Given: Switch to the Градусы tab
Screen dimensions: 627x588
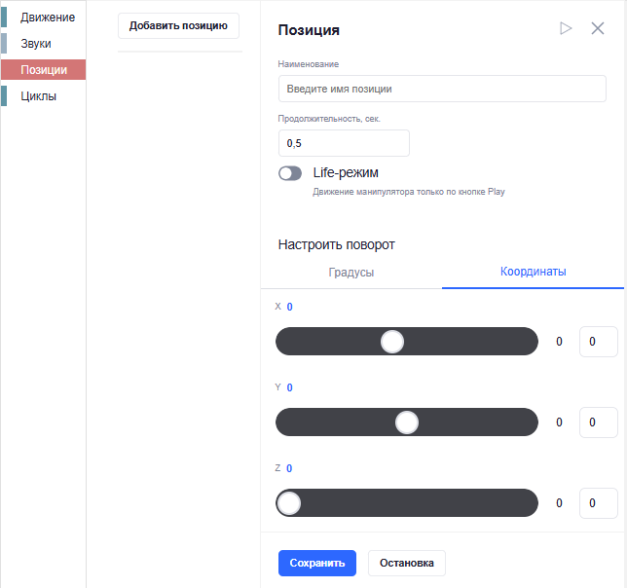Looking at the screenshot, I should point(351,273).
